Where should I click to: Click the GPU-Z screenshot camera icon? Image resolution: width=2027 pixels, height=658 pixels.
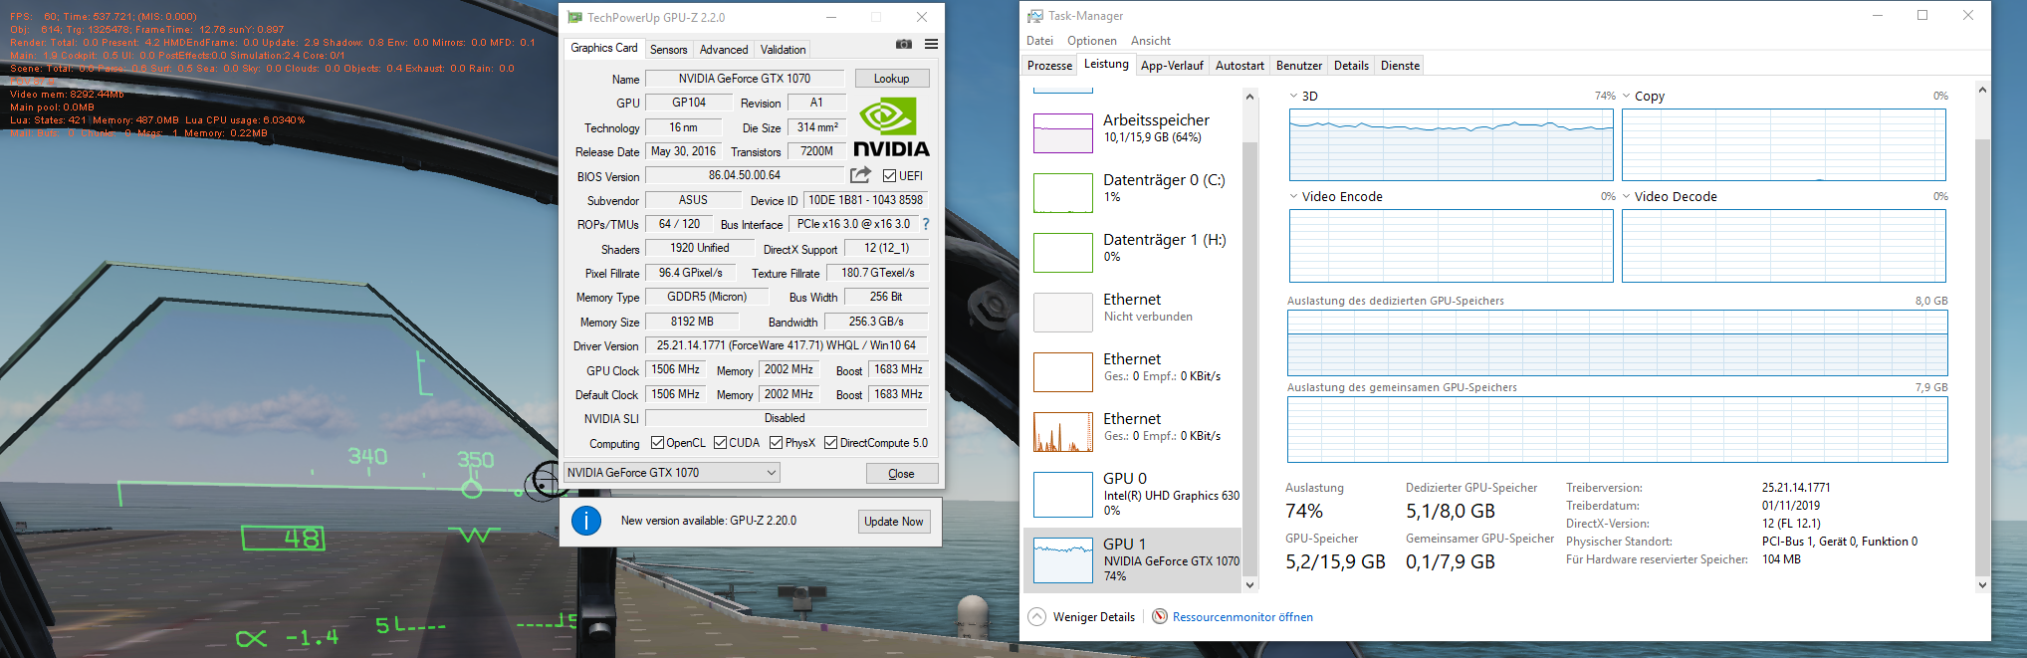pos(903,44)
